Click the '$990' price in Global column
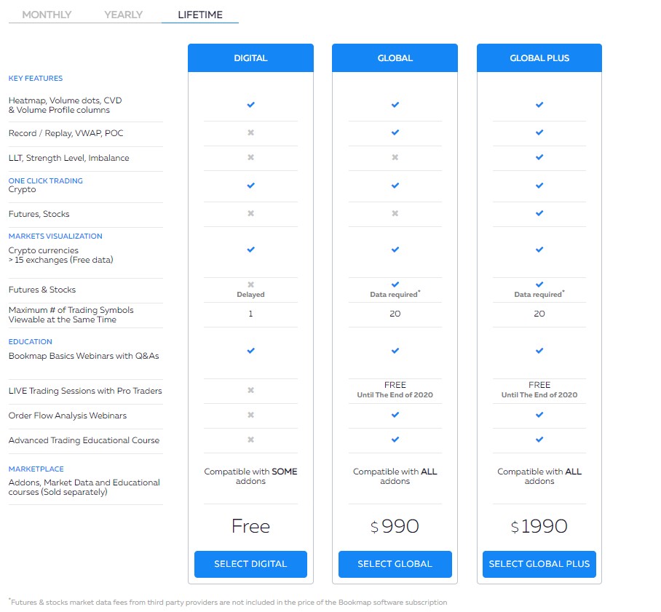 pyautogui.click(x=395, y=526)
